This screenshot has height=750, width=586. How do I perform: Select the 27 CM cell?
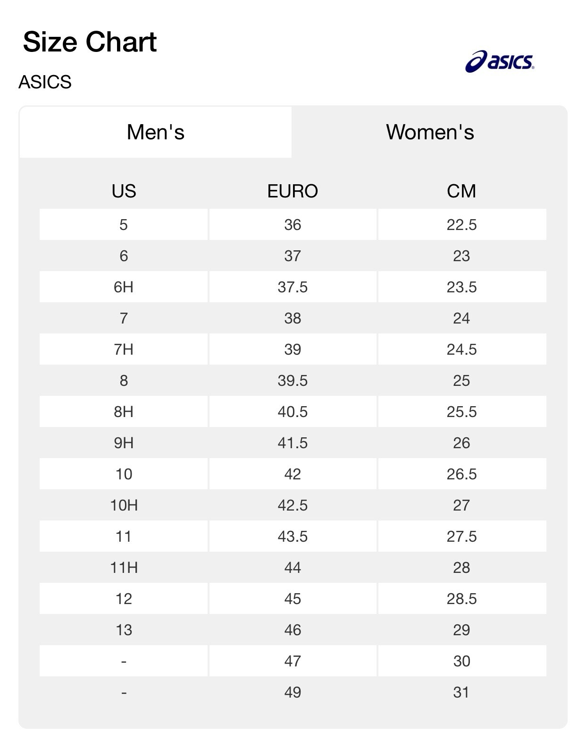[461, 505]
